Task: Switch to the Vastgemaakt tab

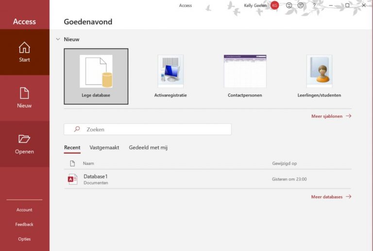Action: (x=104, y=148)
